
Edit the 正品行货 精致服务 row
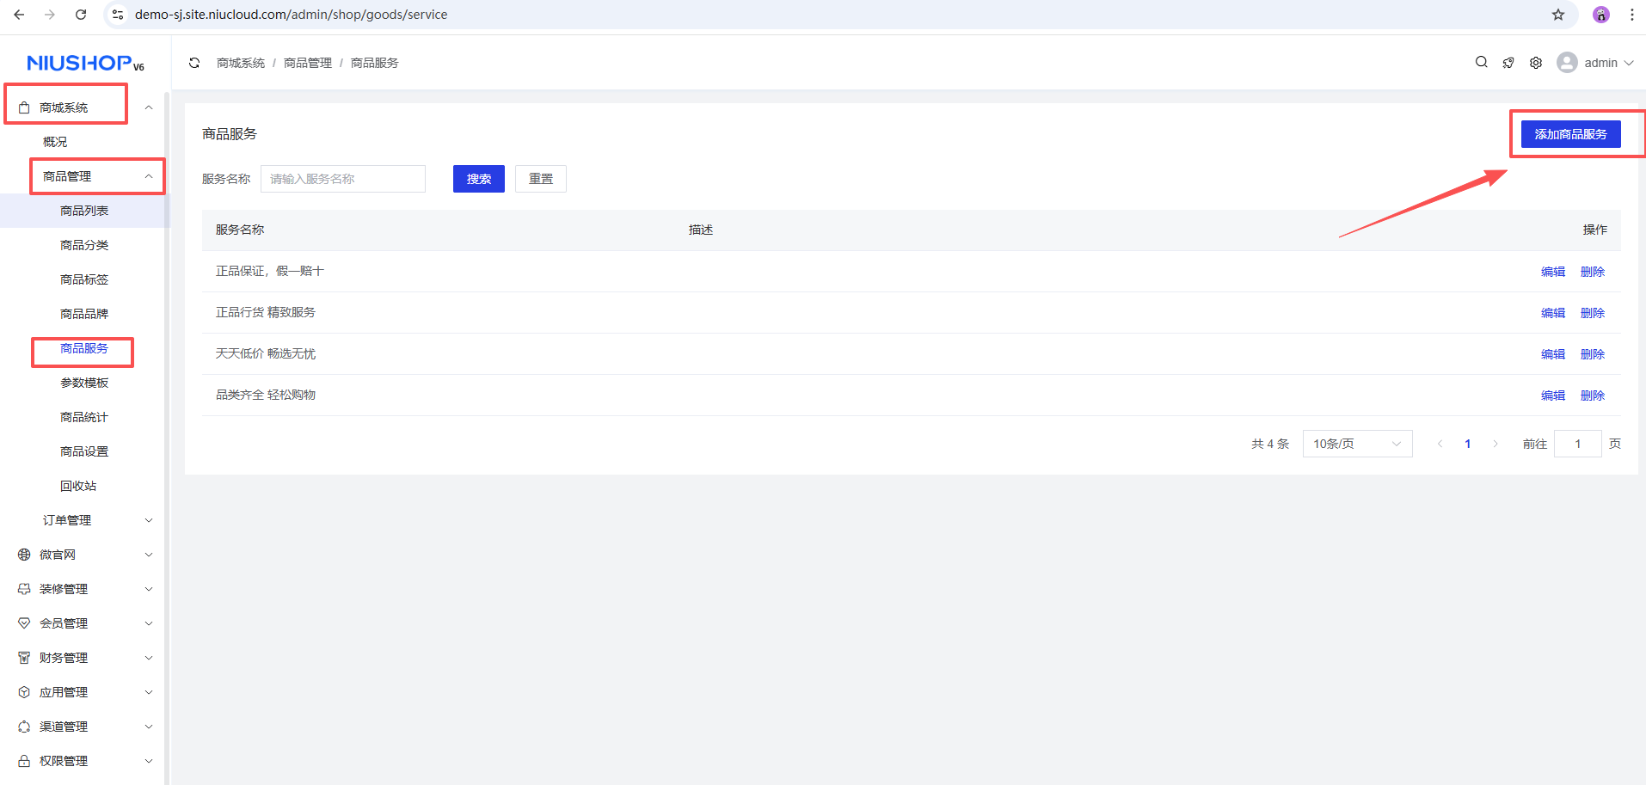[1553, 313]
